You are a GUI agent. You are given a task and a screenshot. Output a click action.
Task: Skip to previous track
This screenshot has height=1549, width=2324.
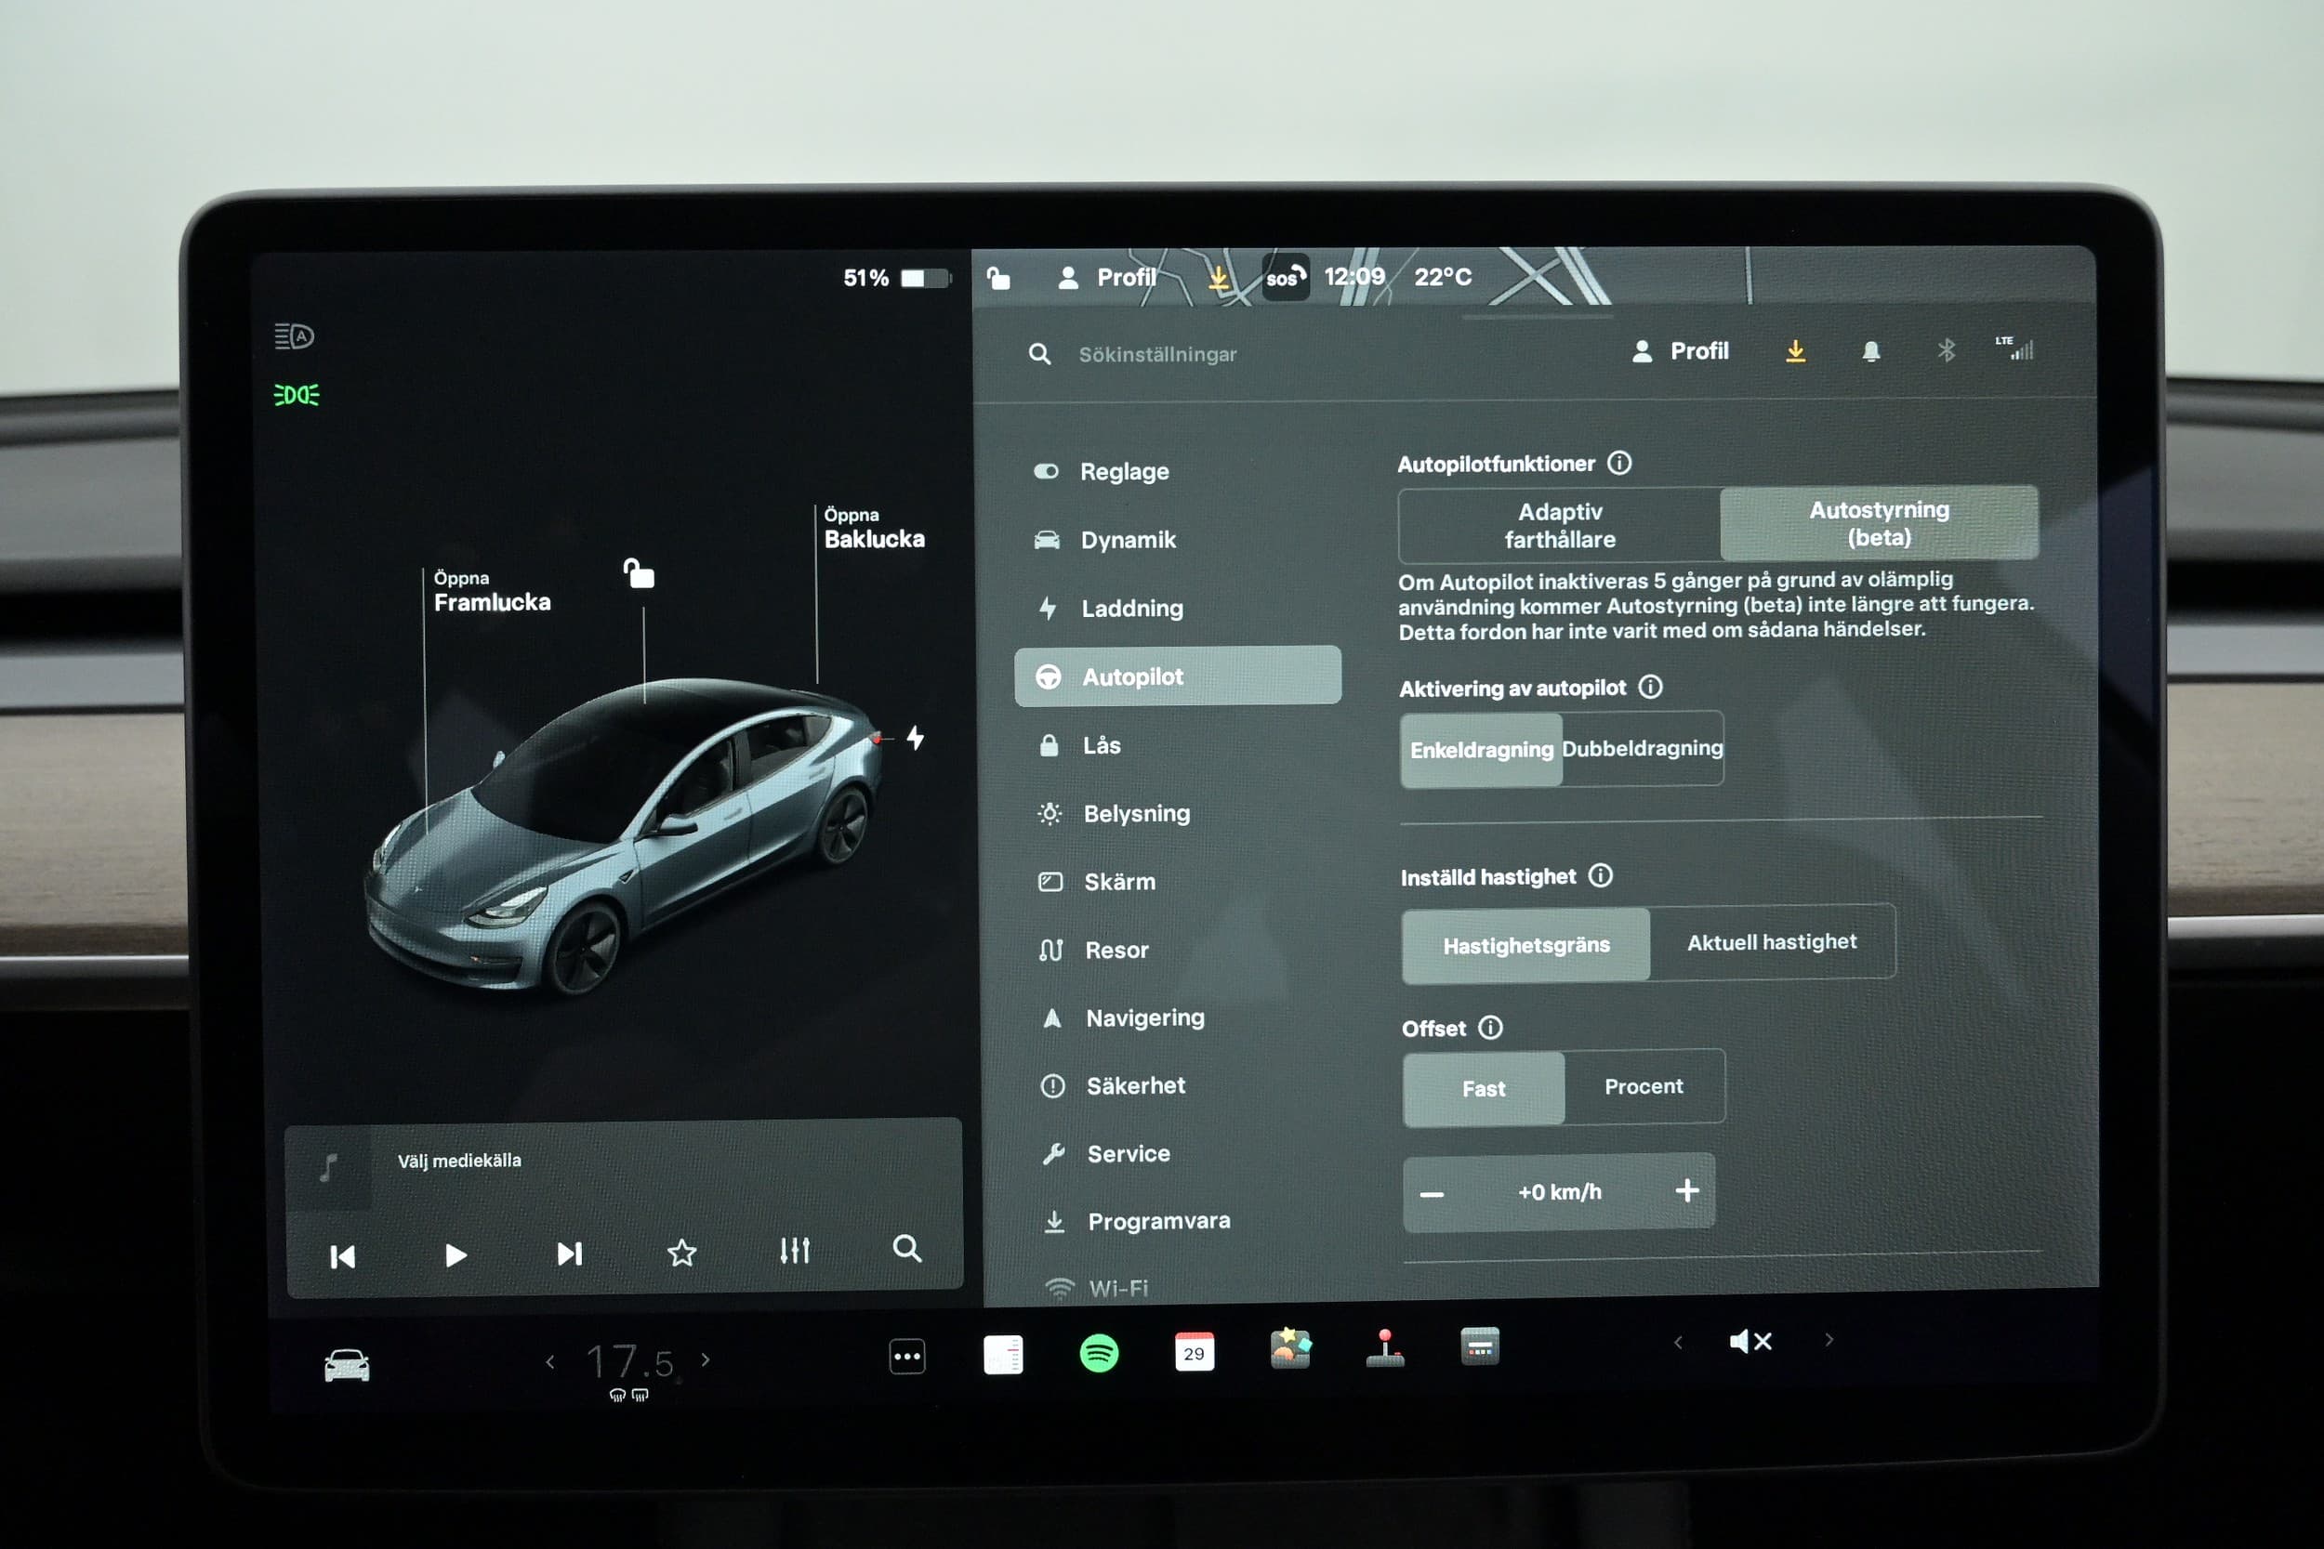click(x=342, y=1256)
